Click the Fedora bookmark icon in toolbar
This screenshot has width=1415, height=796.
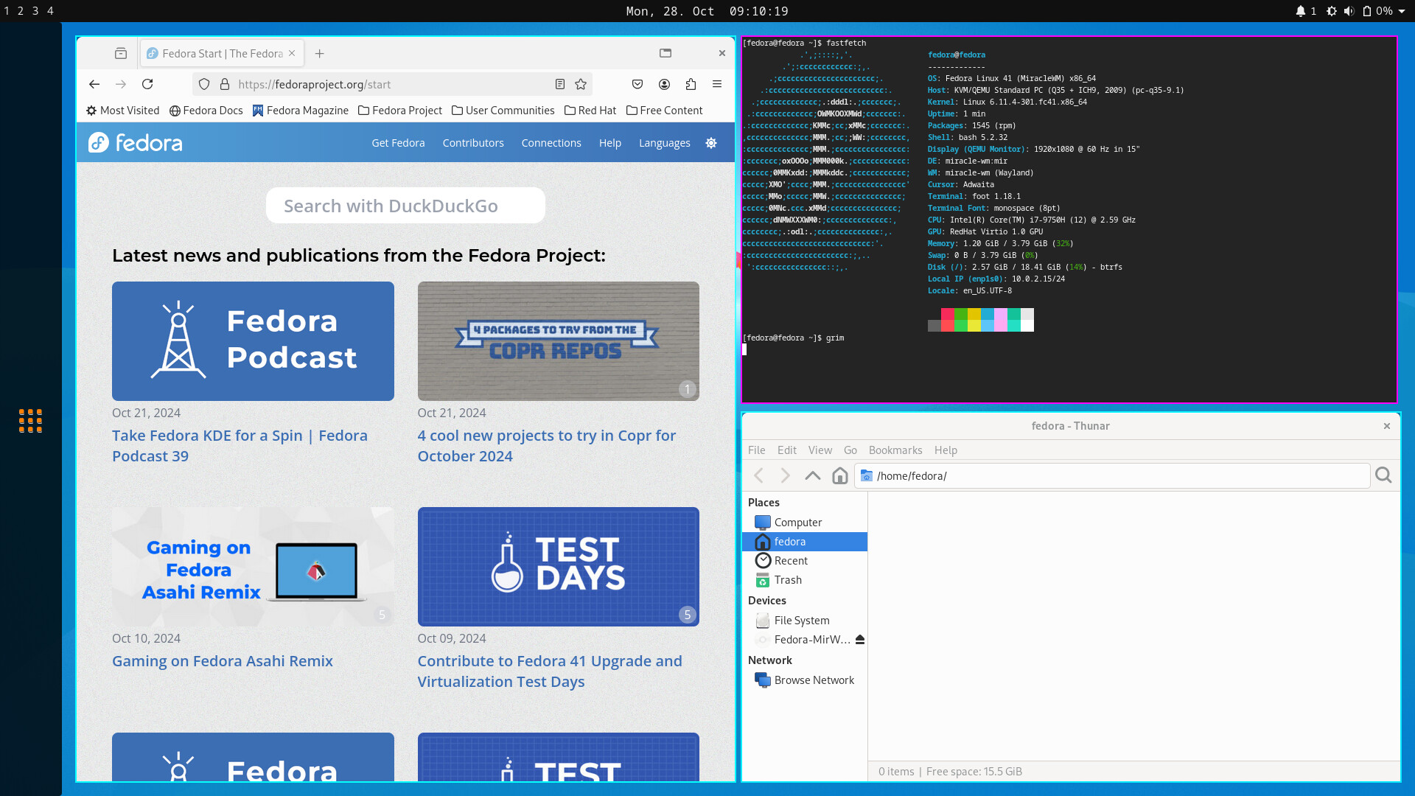(x=259, y=110)
